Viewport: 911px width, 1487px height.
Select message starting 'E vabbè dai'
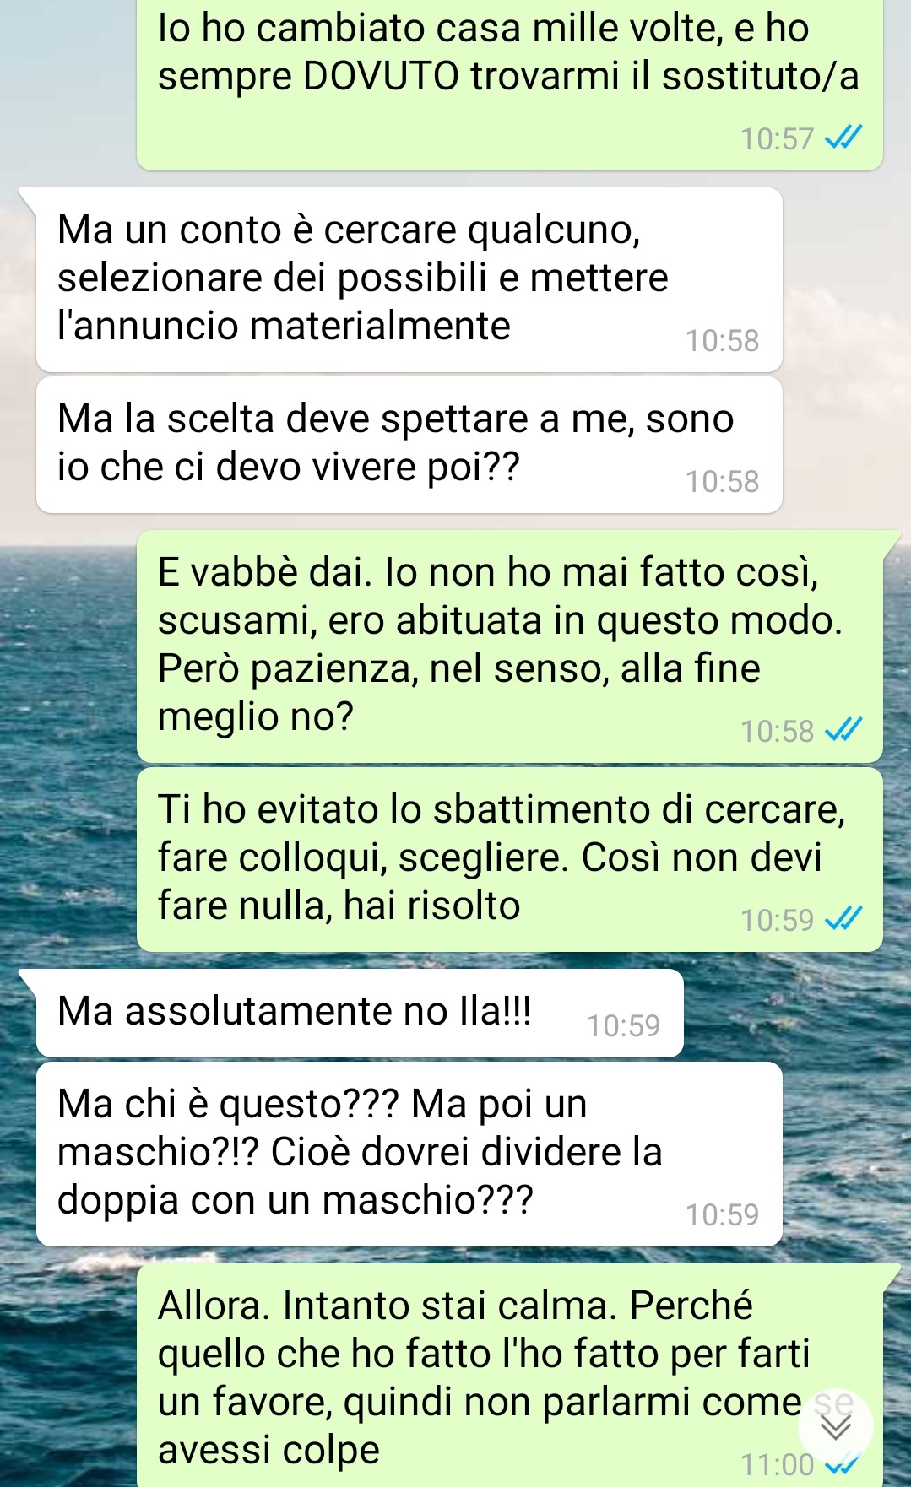[x=510, y=646]
